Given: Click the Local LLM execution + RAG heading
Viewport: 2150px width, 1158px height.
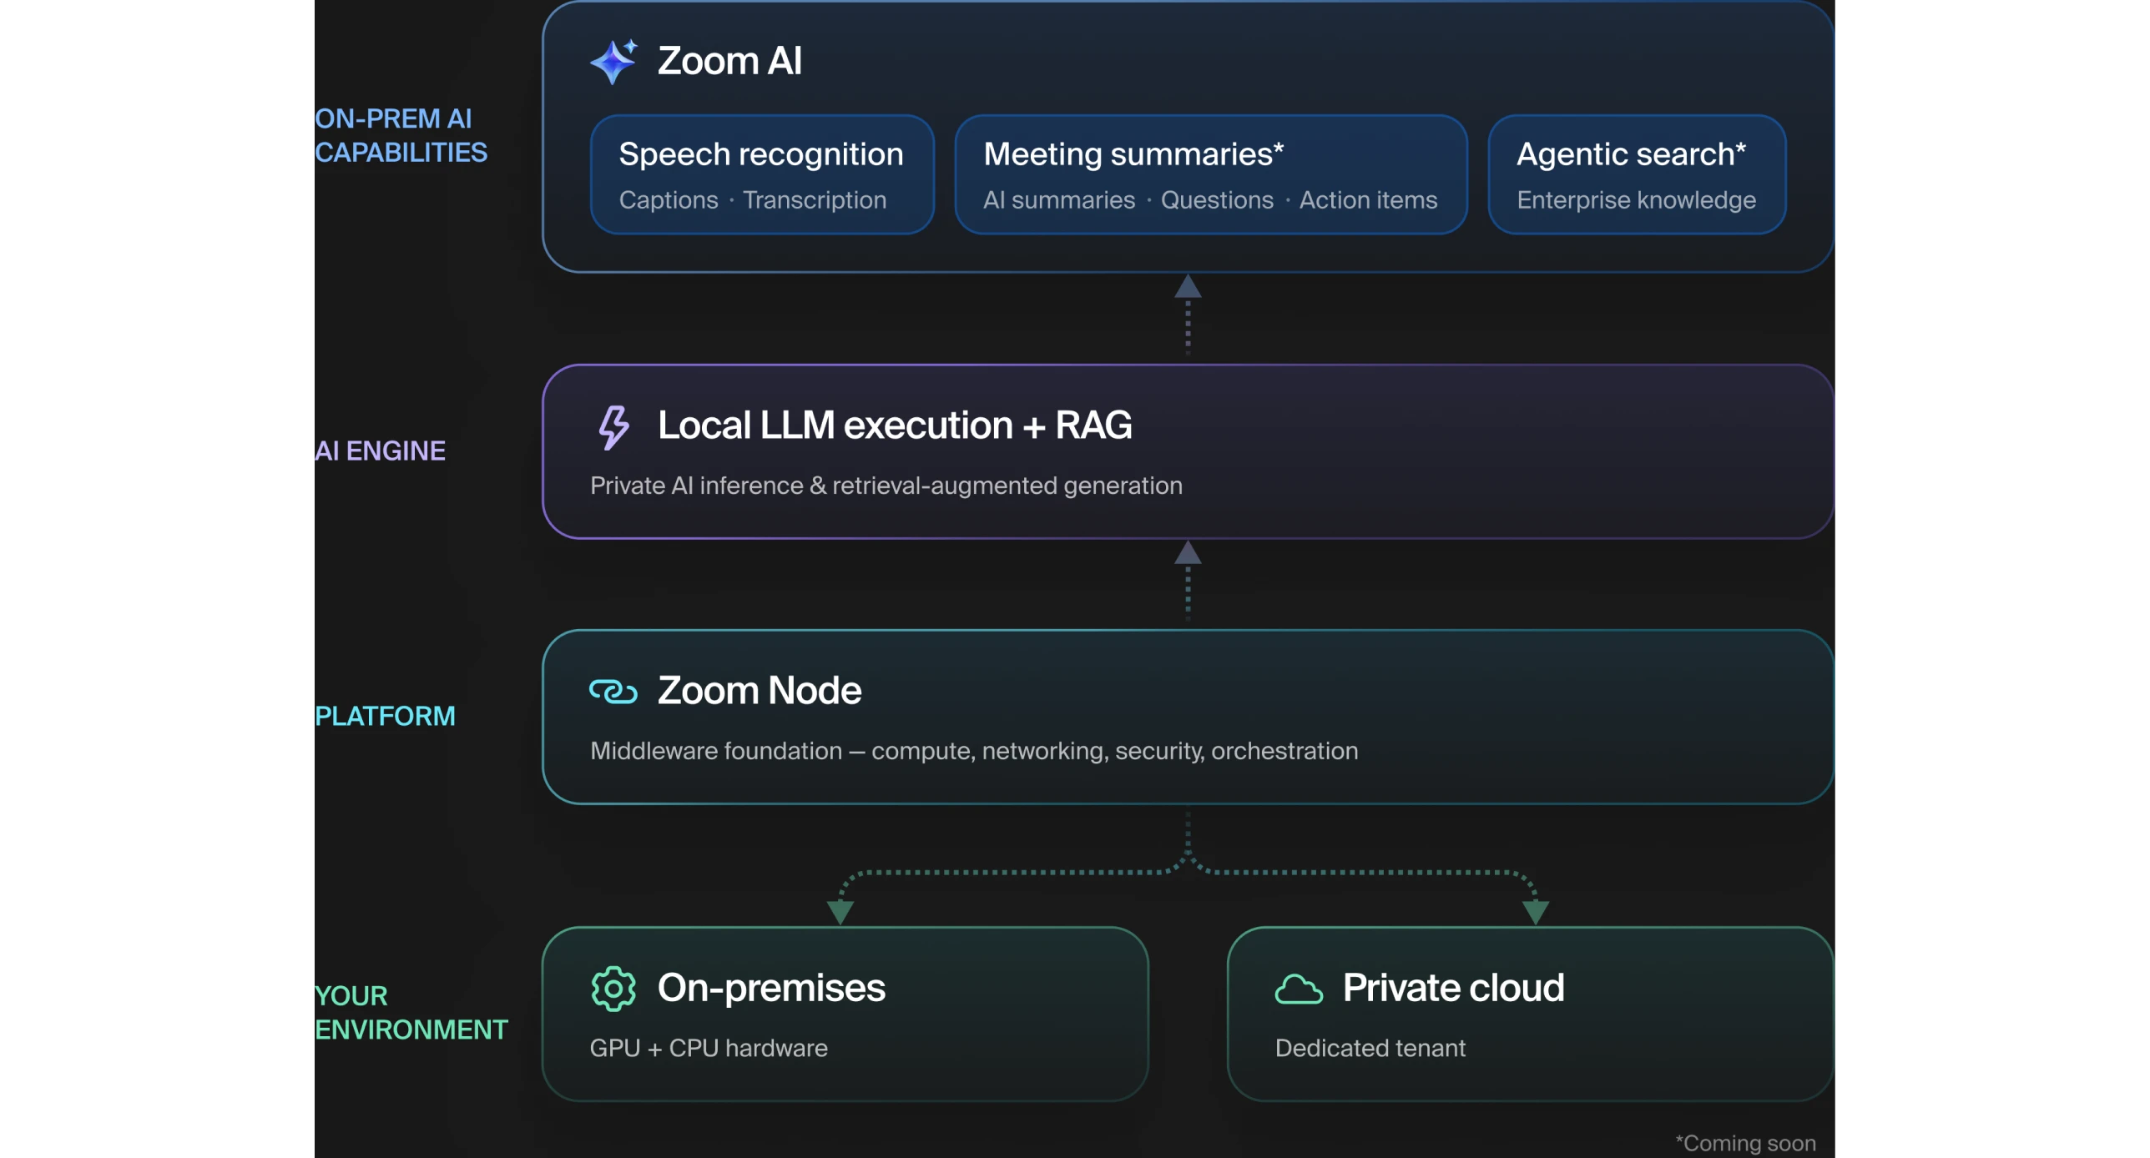Looking at the screenshot, I should [x=895, y=425].
